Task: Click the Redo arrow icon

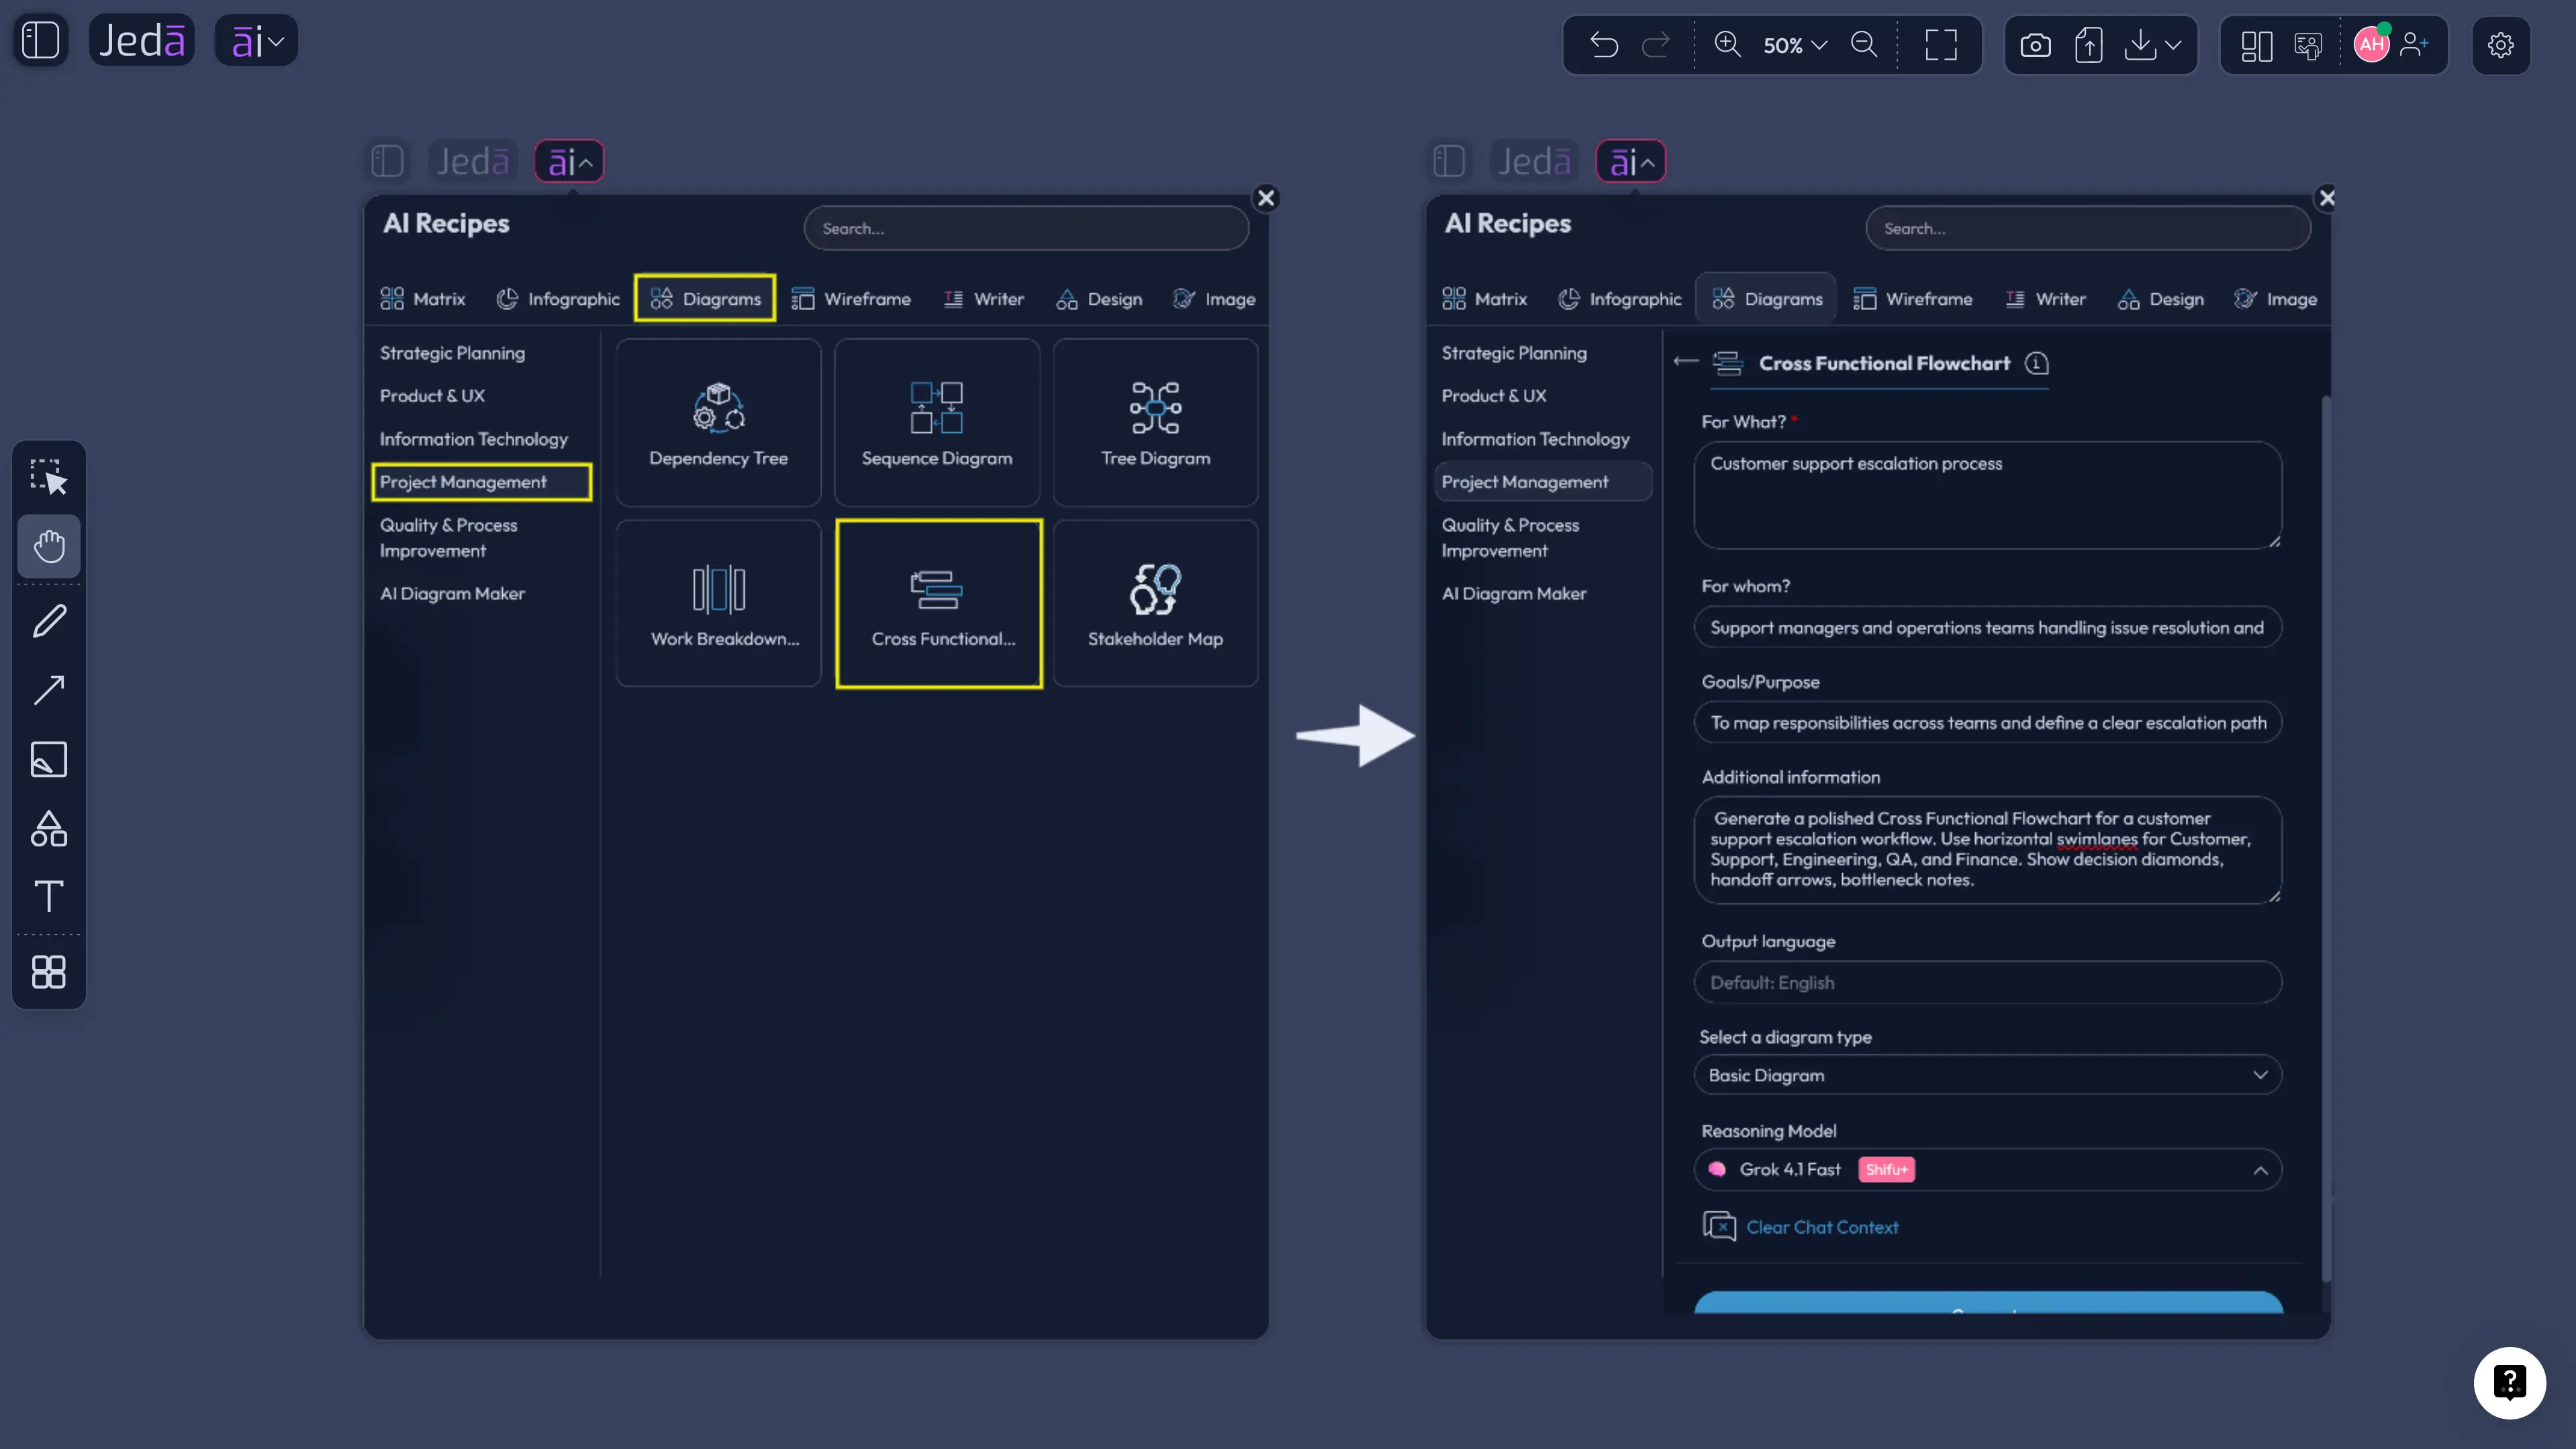Action: pos(1657,45)
